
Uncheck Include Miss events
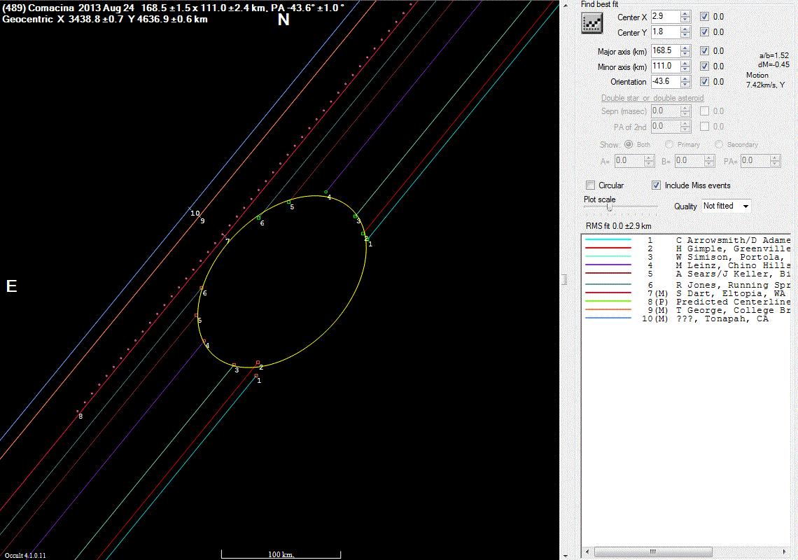[x=657, y=185]
